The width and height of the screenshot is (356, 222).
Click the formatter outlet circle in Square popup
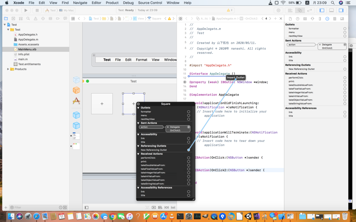(x=188, y=112)
